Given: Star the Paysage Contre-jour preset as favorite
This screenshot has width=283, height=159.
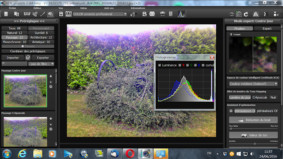Looking at the screenshot, I should (x=51, y=76).
